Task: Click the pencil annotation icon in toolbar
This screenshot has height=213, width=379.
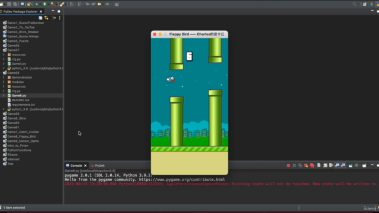Action: (x=62, y=4)
